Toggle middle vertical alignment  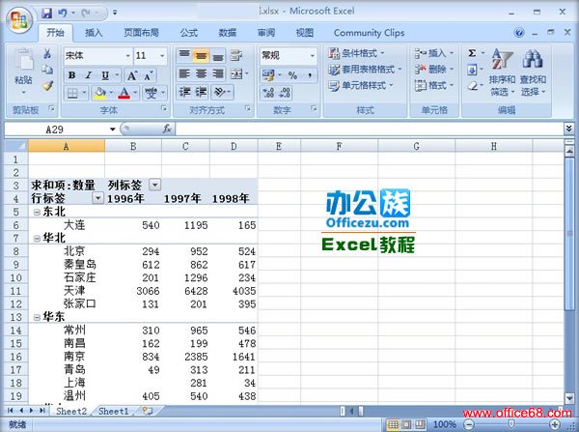(201, 55)
